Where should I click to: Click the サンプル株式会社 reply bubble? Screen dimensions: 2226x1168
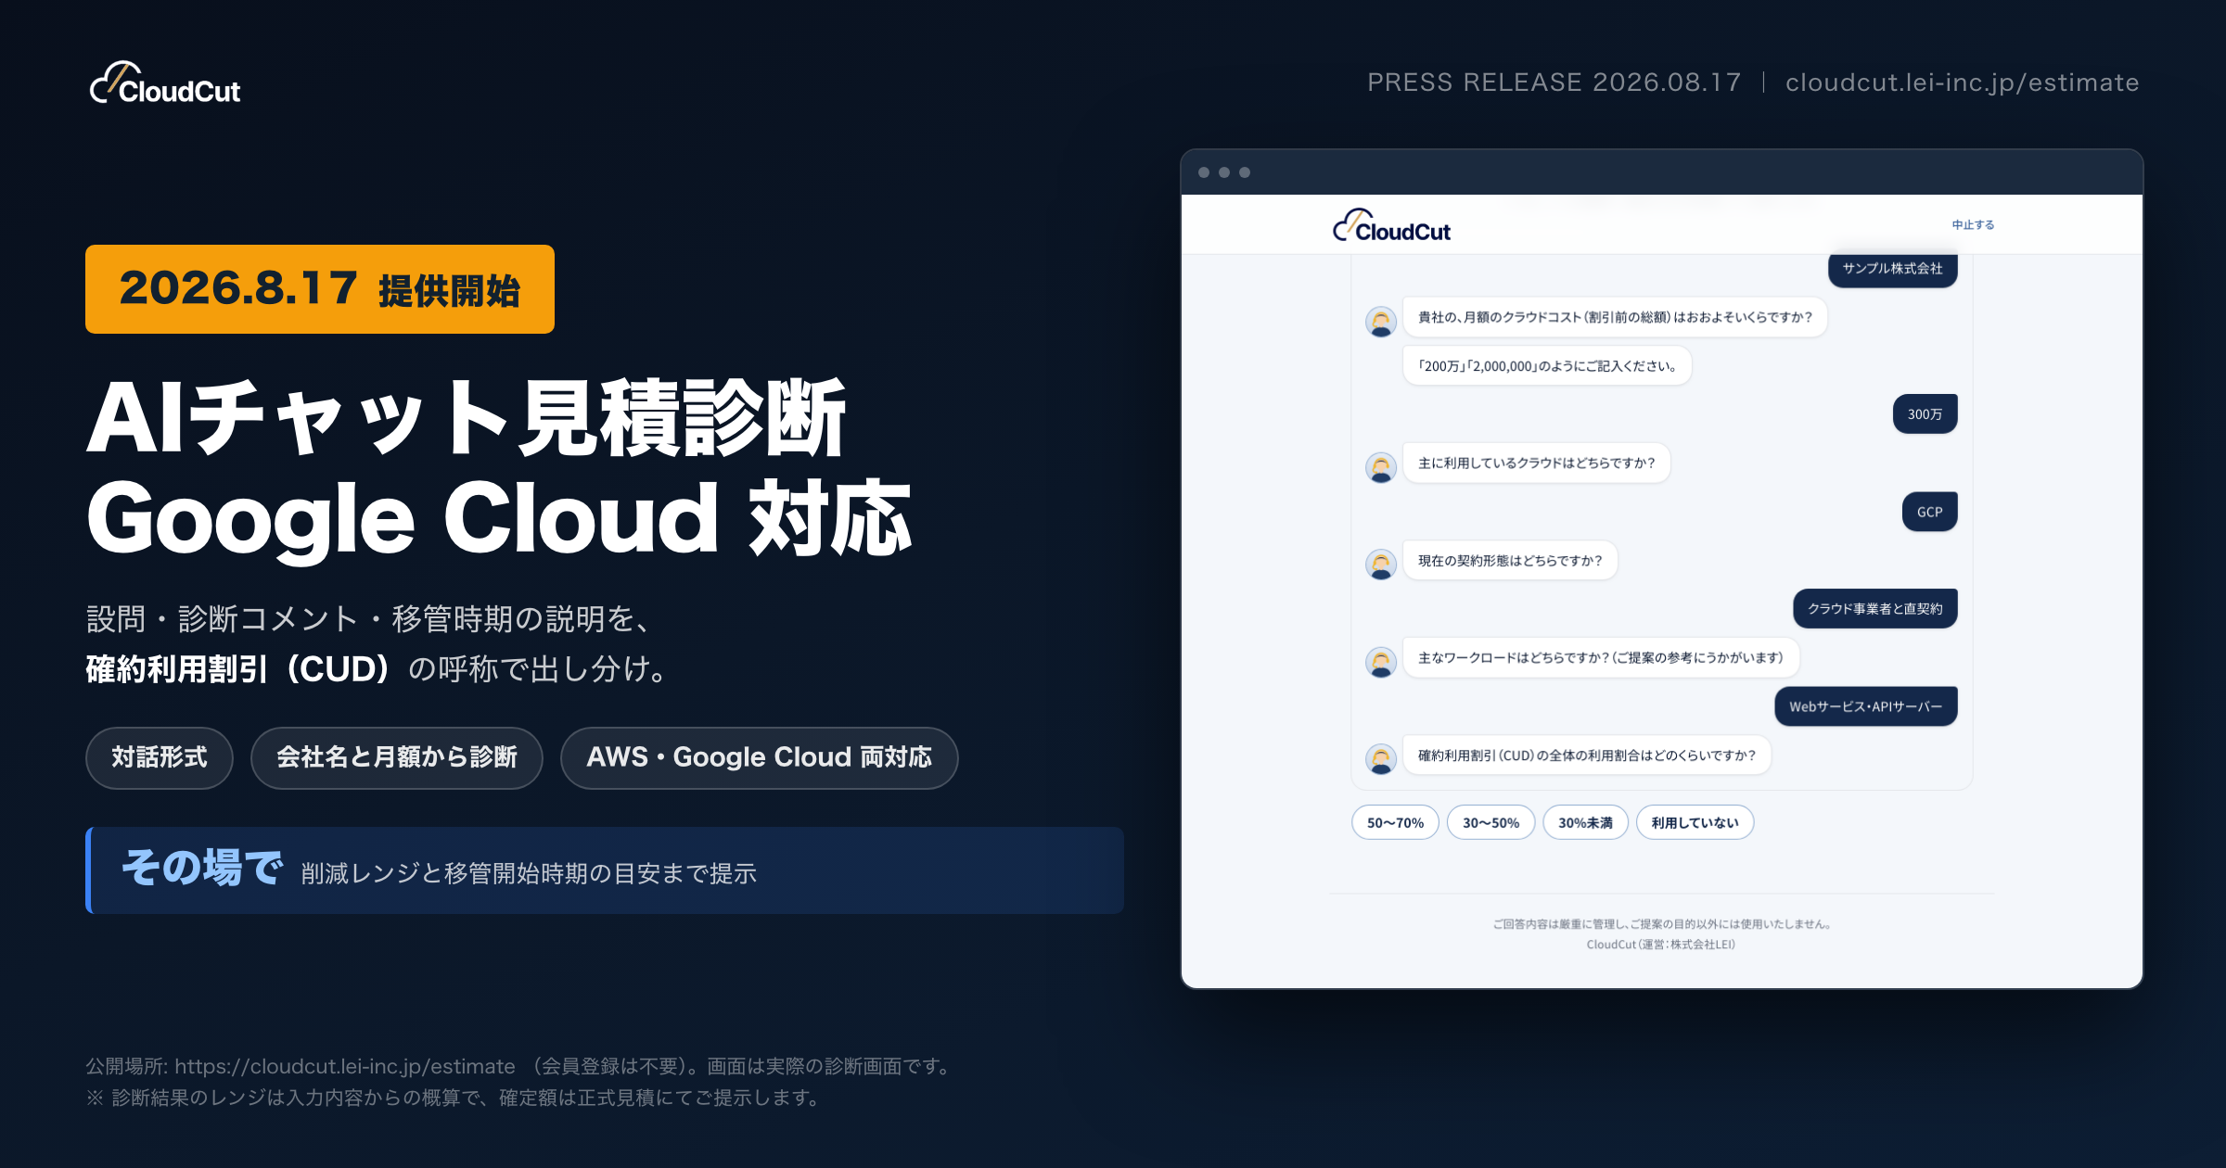click(x=1892, y=269)
